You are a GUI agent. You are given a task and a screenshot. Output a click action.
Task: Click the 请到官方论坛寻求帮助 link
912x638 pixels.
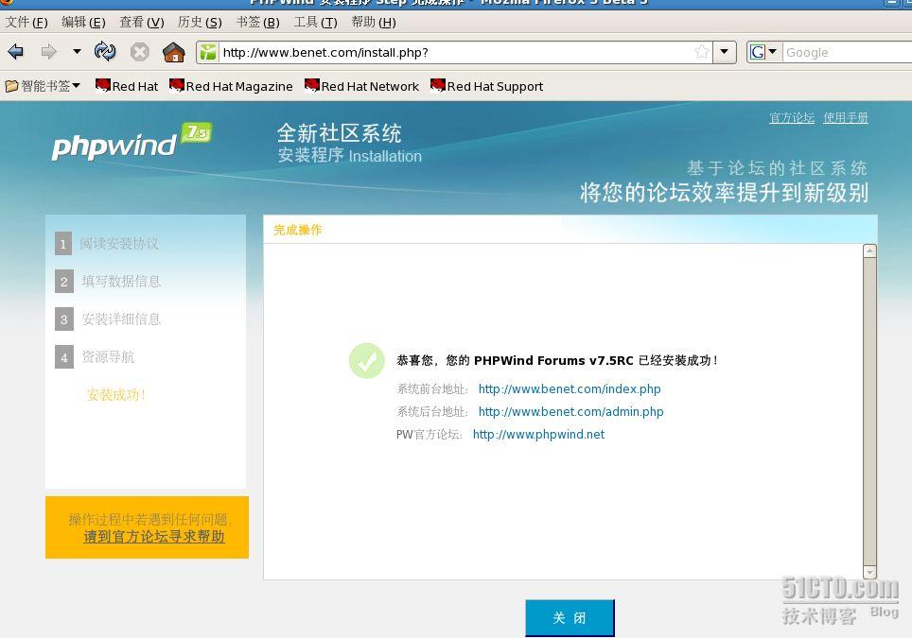[x=154, y=536]
